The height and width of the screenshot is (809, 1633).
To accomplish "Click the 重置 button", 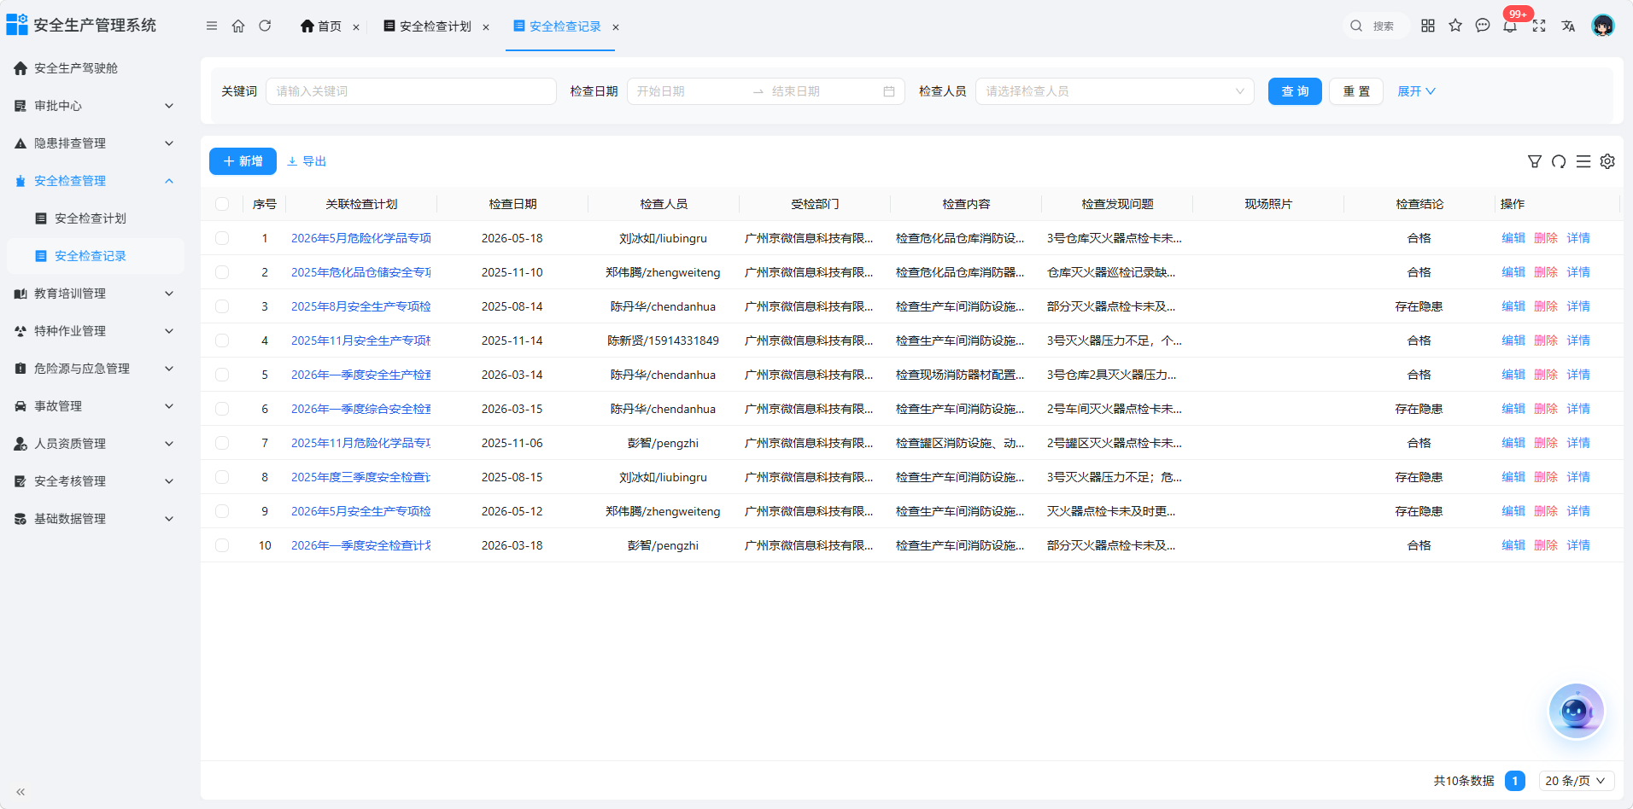I will pos(1356,91).
